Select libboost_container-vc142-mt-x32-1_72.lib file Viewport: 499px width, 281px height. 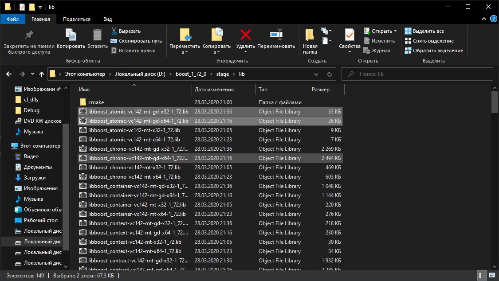coord(210,205)
